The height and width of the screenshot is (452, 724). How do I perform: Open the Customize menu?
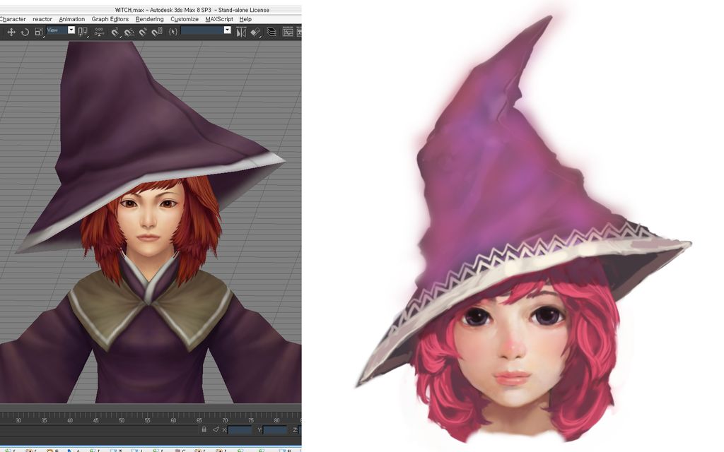(x=185, y=19)
